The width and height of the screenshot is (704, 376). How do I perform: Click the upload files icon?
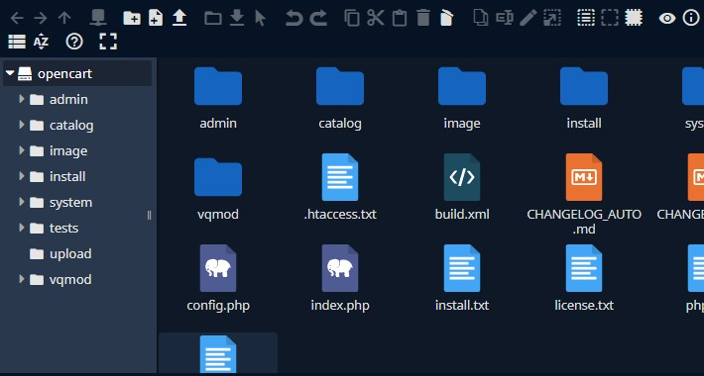(x=179, y=18)
